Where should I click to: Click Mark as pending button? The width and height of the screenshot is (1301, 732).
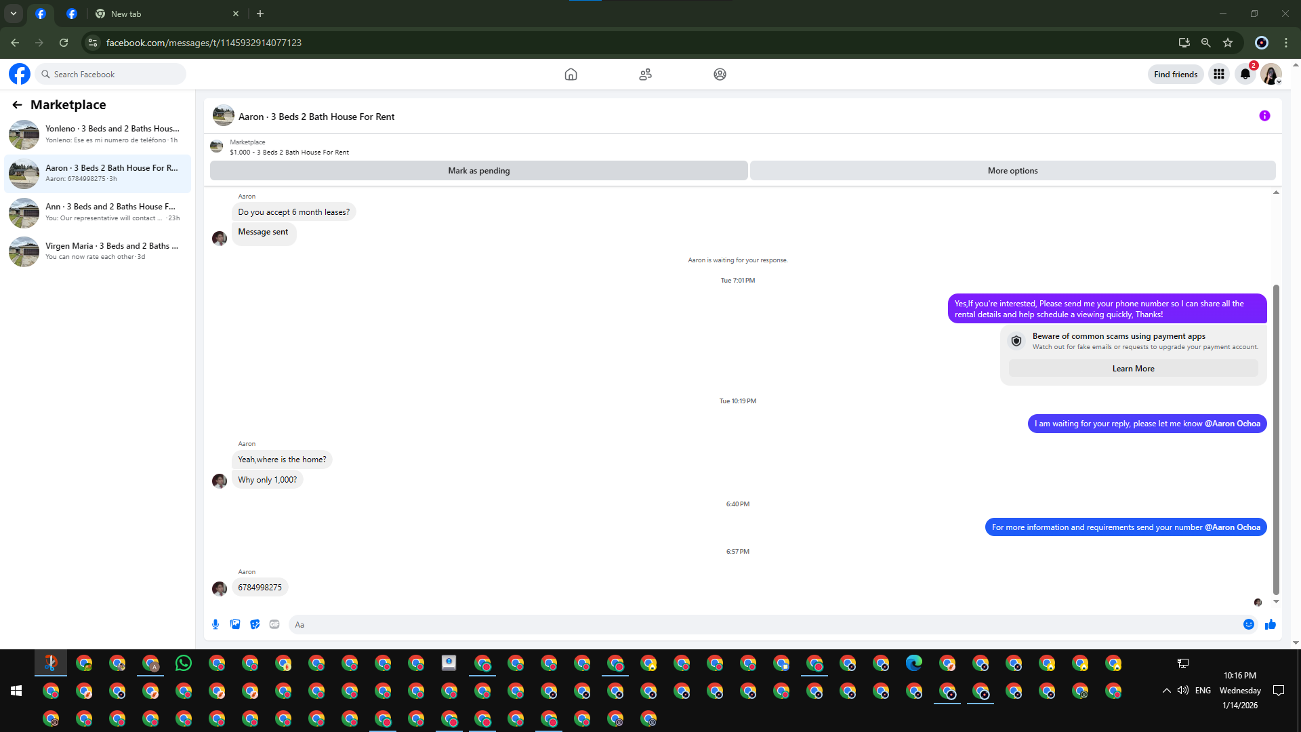[478, 171]
